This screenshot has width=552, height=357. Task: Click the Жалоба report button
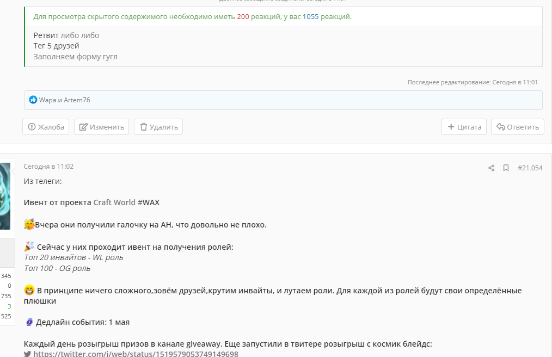tap(46, 127)
